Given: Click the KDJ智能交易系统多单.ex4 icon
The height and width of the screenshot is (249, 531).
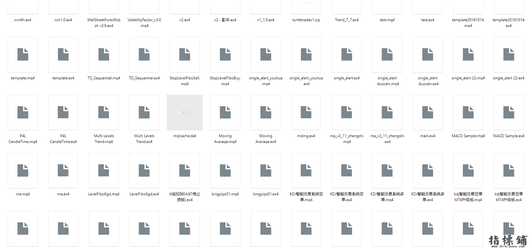Looking at the screenshot, I should click(x=428, y=171).
